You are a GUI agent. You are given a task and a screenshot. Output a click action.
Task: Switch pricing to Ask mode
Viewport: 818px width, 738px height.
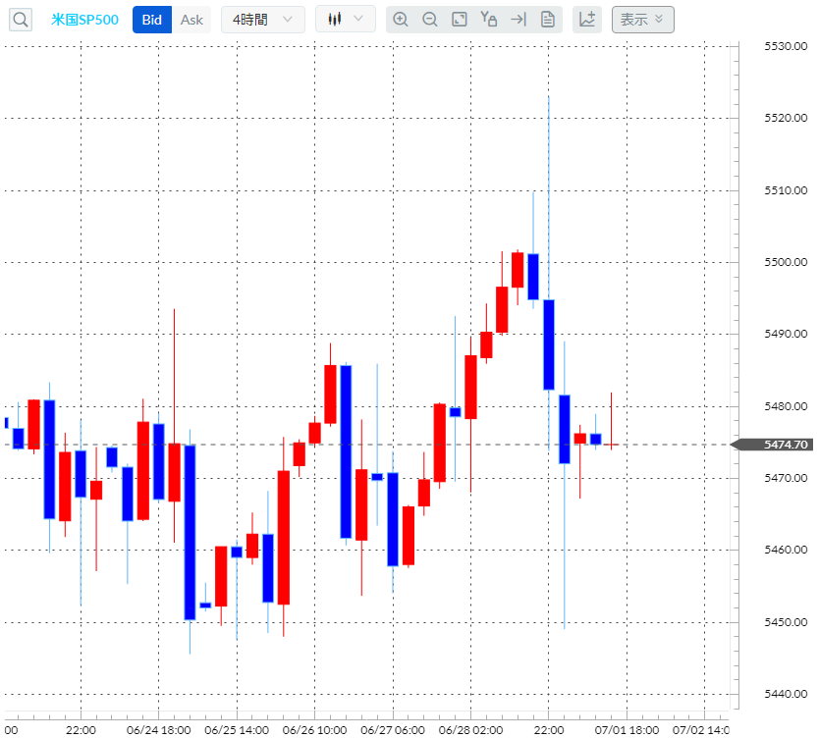191,19
